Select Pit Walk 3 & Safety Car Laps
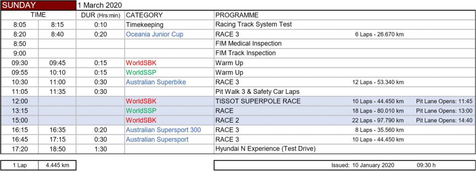The image size is (476, 171). point(258,92)
